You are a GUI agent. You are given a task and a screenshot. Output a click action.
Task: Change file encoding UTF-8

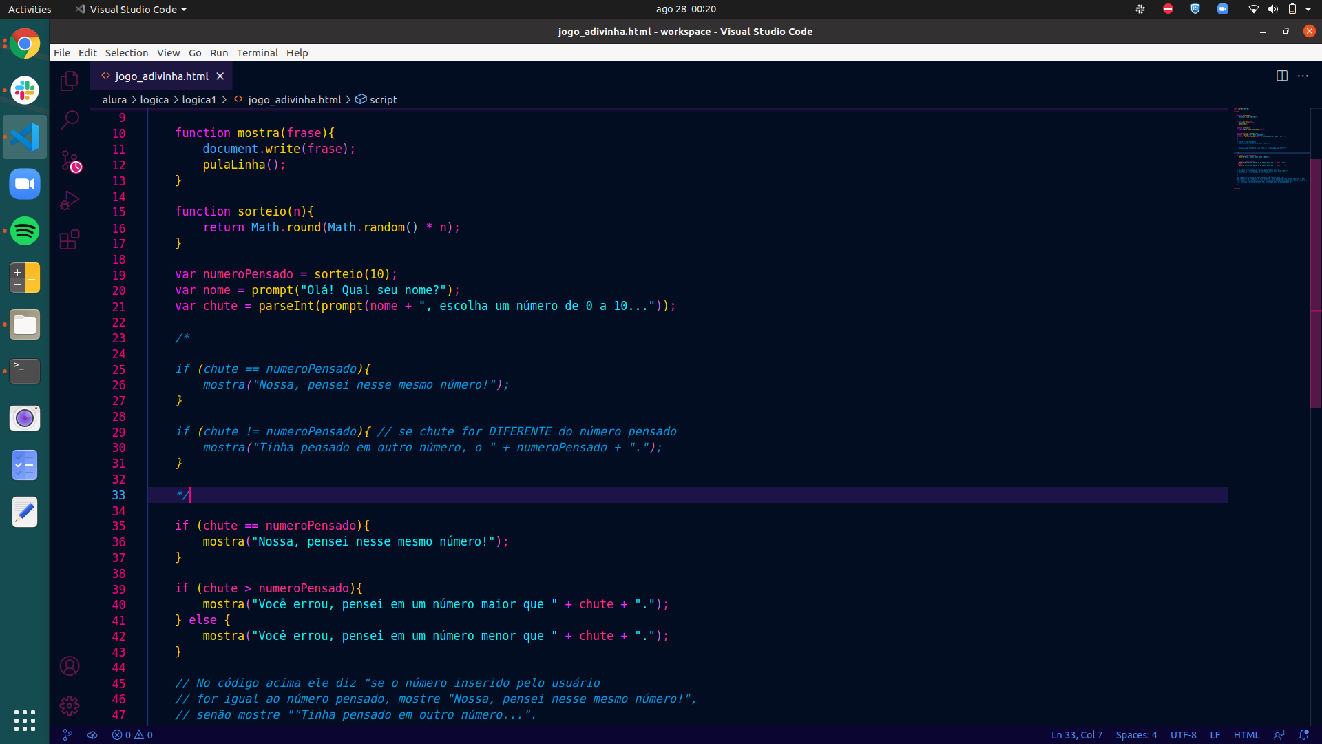click(x=1183, y=735)
